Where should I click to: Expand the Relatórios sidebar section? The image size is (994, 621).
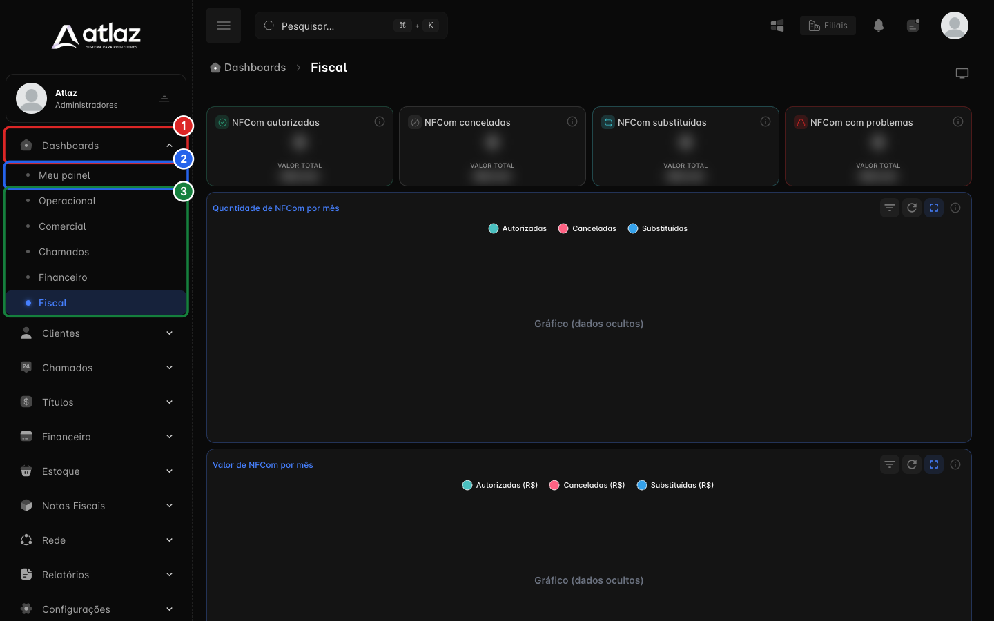(x=96, y=575)
